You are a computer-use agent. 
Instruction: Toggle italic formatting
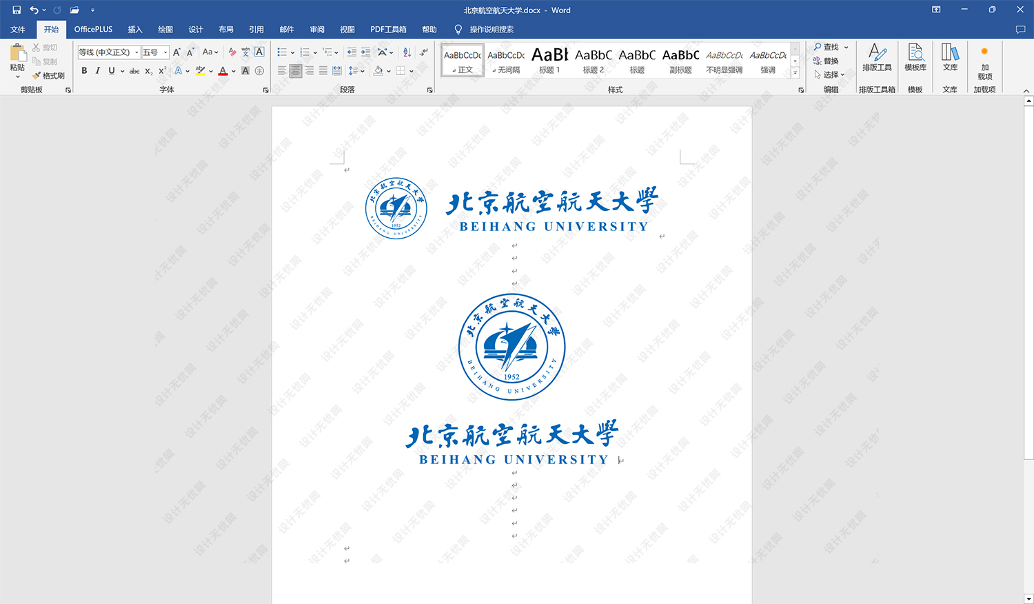[98, 71]
